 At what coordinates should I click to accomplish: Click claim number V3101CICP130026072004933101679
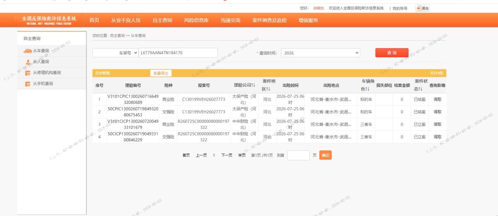point(133,124)
